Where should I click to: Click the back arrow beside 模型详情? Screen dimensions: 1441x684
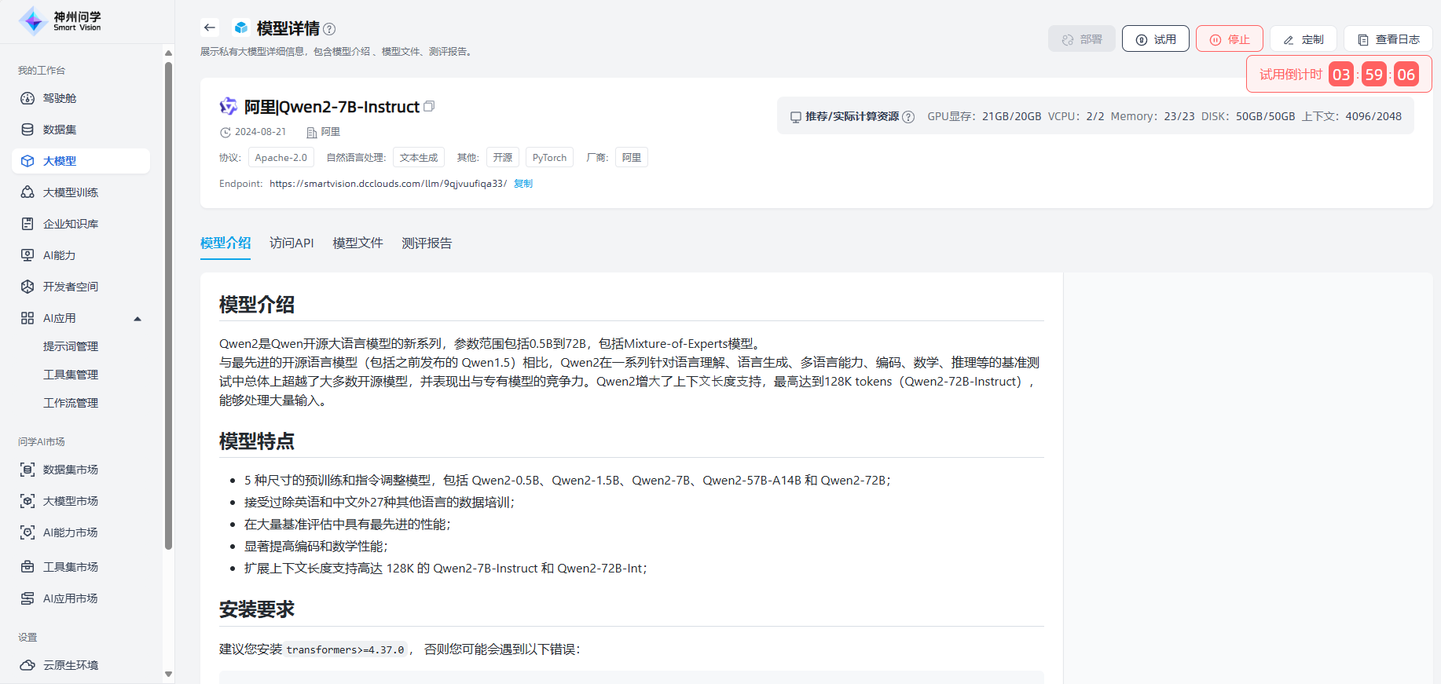[209, 27]
